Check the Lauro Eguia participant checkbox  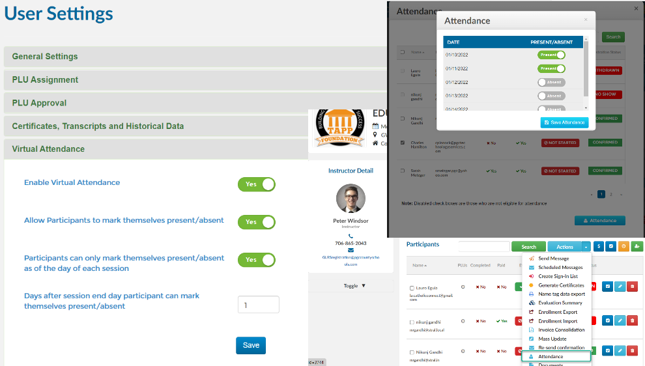tap(412, 288)
